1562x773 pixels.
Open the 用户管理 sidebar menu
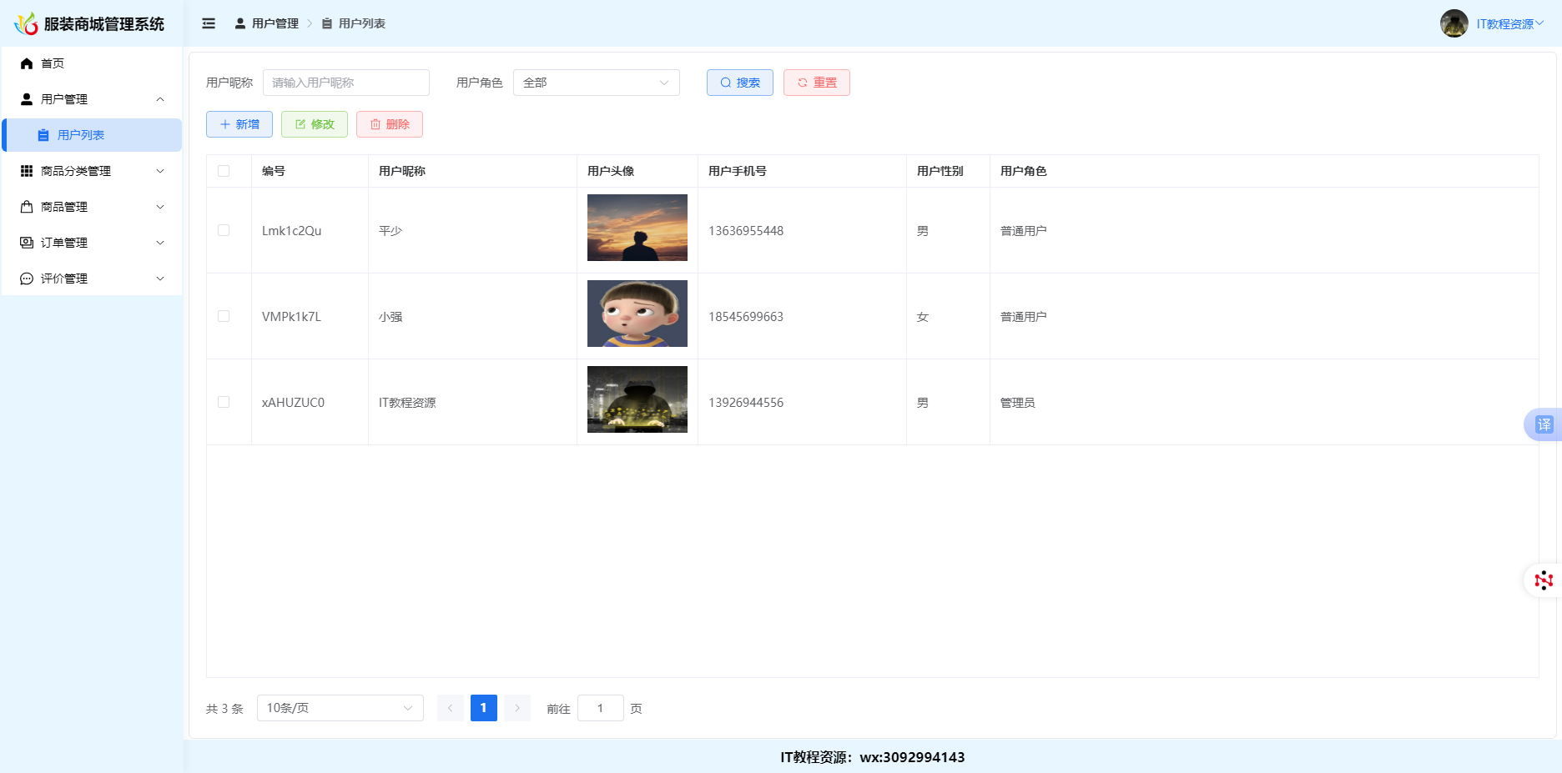pyautogui.click(x=92, y=99)
